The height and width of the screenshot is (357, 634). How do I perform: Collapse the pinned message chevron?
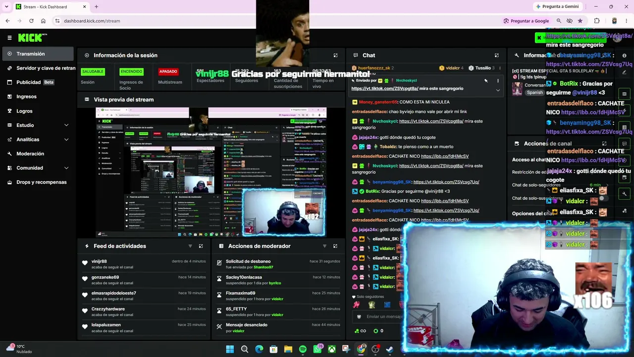click(498, 90)
